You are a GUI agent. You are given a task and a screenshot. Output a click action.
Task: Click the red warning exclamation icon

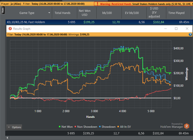coord(98,4)
